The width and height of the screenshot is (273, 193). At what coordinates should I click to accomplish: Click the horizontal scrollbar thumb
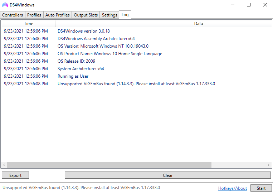click(x=109, y=165)
